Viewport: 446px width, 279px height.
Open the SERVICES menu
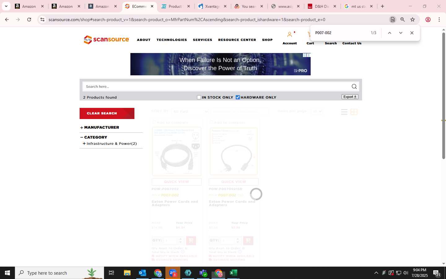coord(203,40)
